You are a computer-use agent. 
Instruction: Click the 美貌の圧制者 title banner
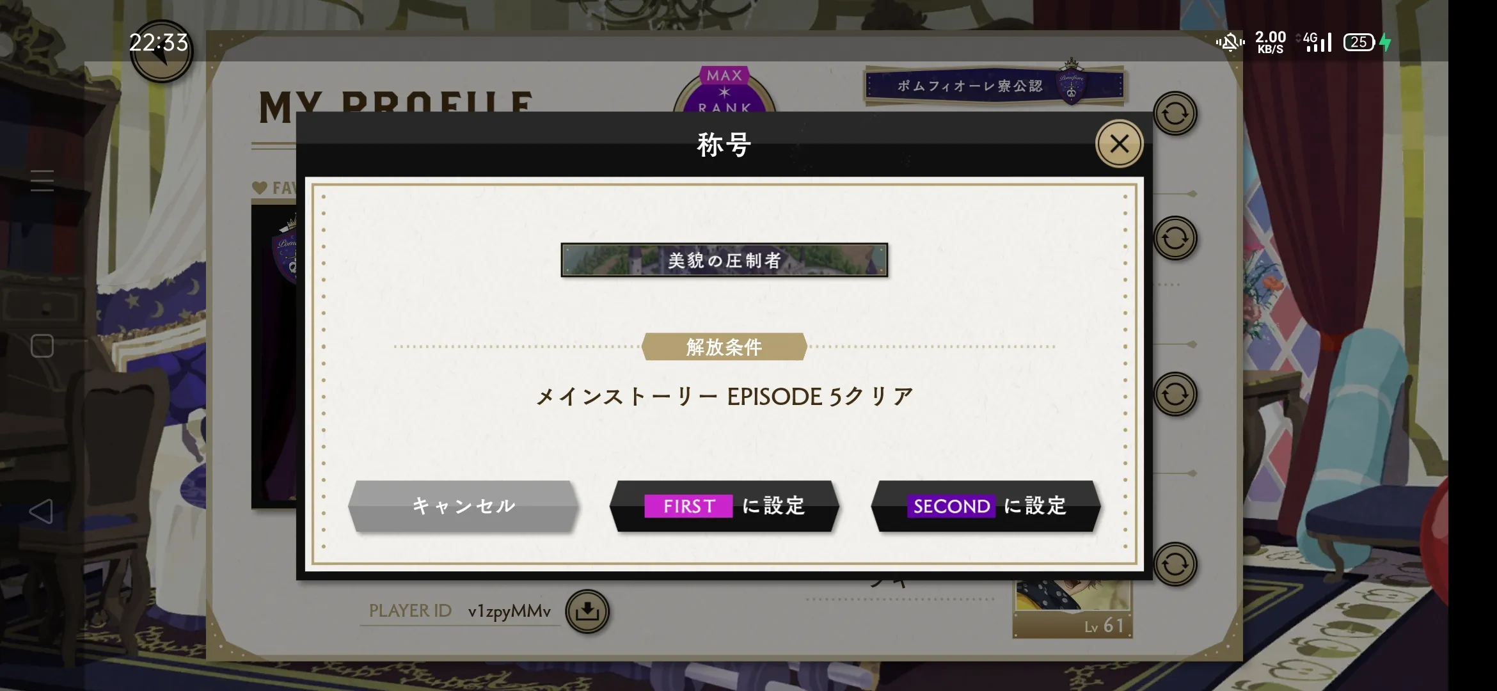(724, 260)
